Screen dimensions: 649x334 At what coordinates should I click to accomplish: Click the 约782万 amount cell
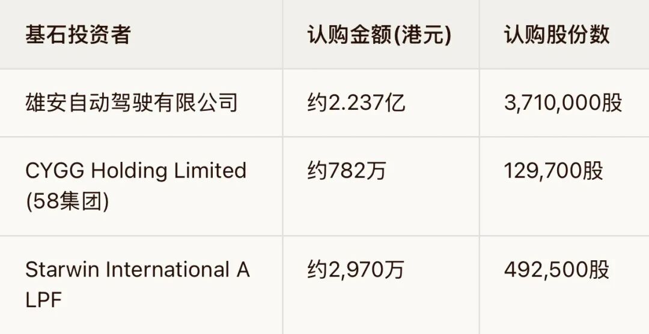tap(347, 170)
